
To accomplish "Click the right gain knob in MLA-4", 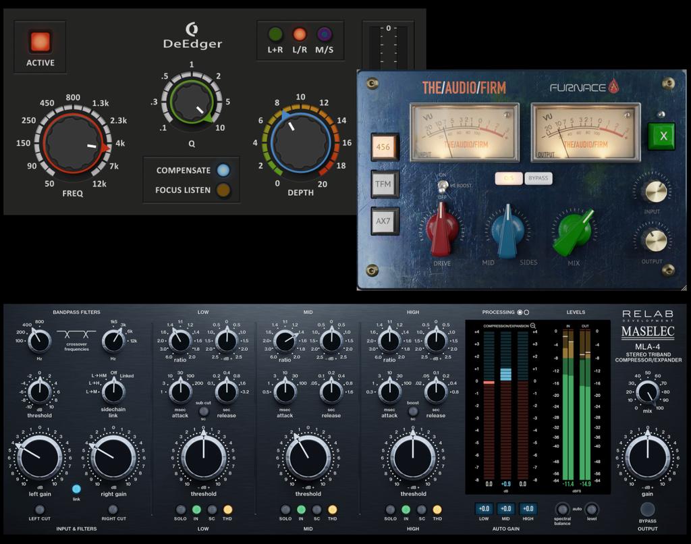I will click(113, 458).
